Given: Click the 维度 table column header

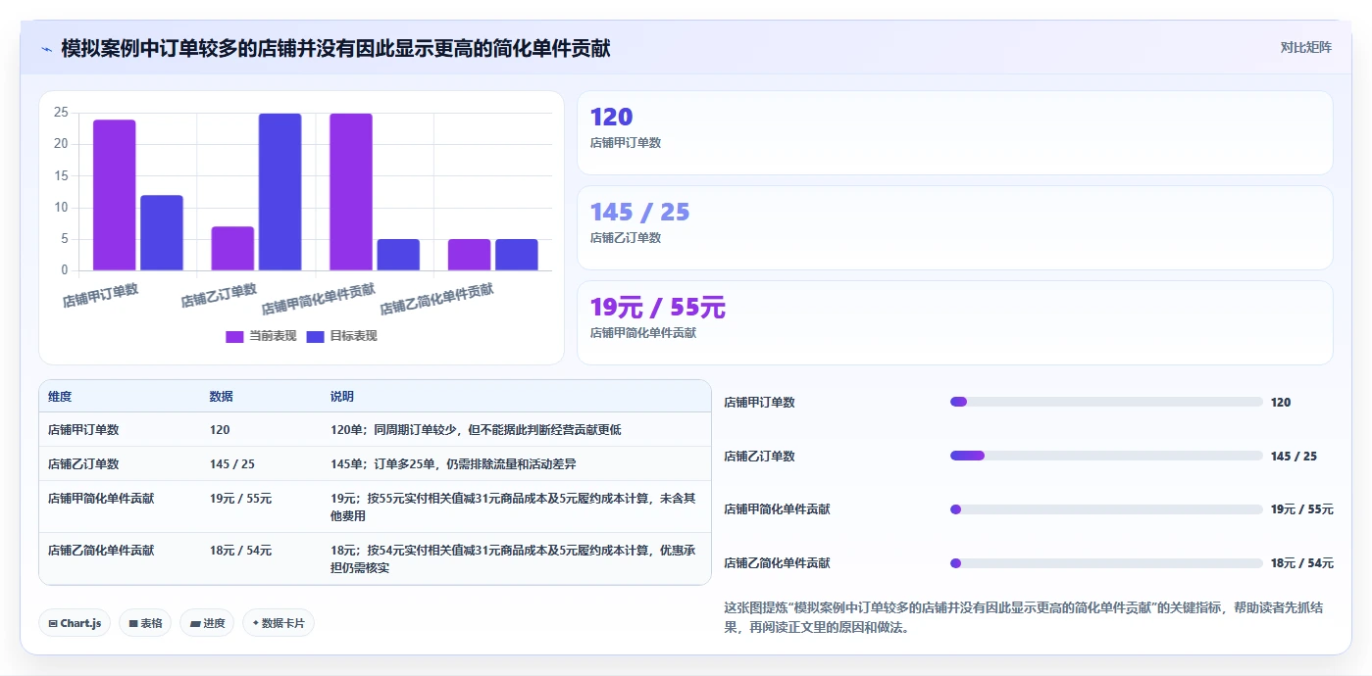Looking at the screenshot, I should 60,397.
